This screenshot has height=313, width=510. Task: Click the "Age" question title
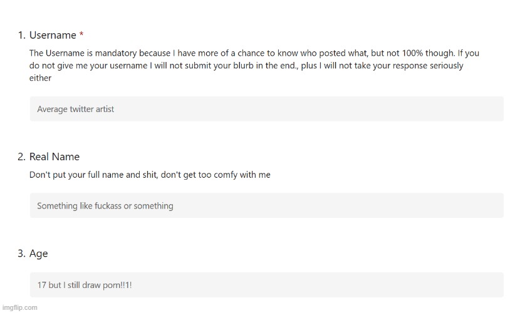tap(38, 254)
